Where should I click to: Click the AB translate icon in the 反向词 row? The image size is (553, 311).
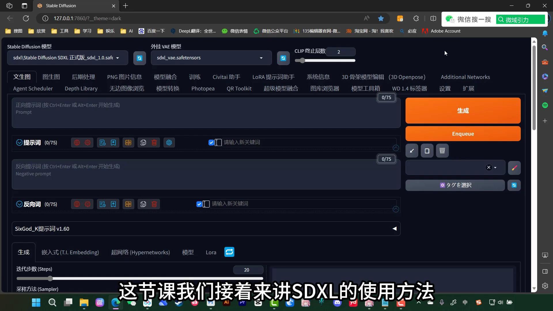tap(128, 204)
